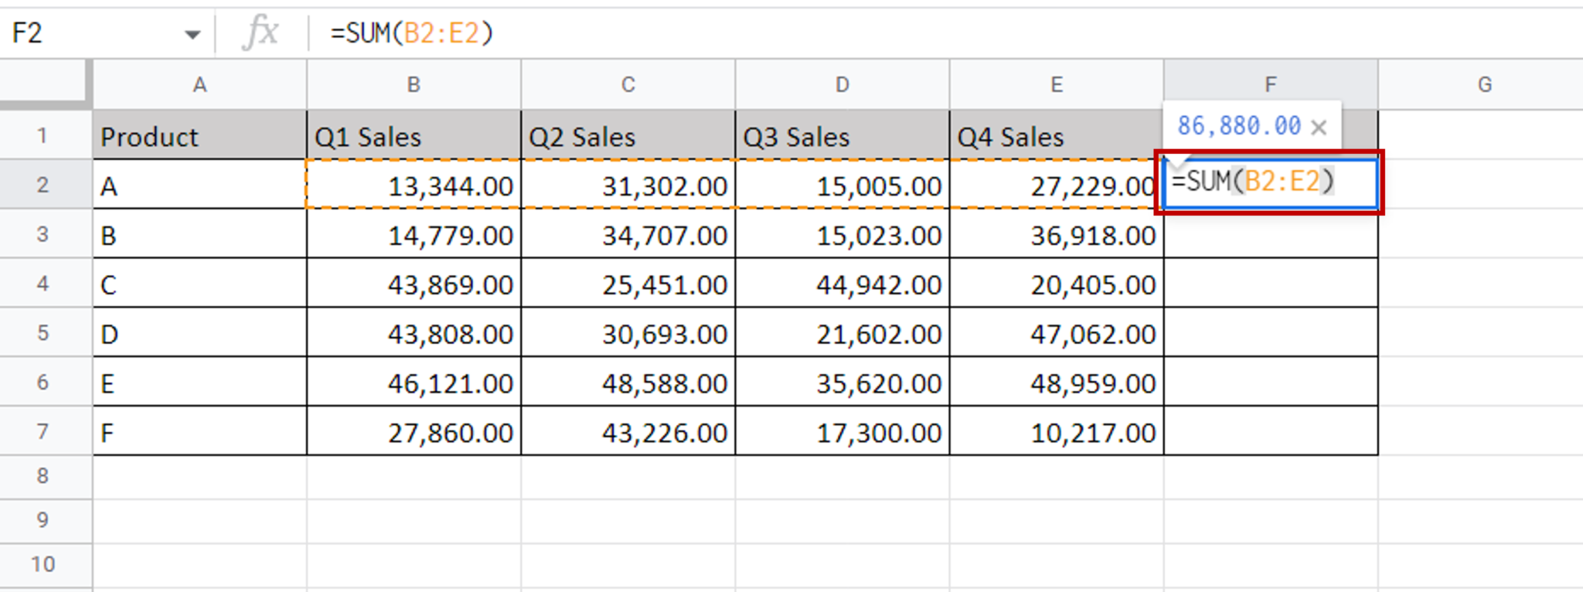
Task: Click product cell F in row 7
Action: [x=199, y=431]
